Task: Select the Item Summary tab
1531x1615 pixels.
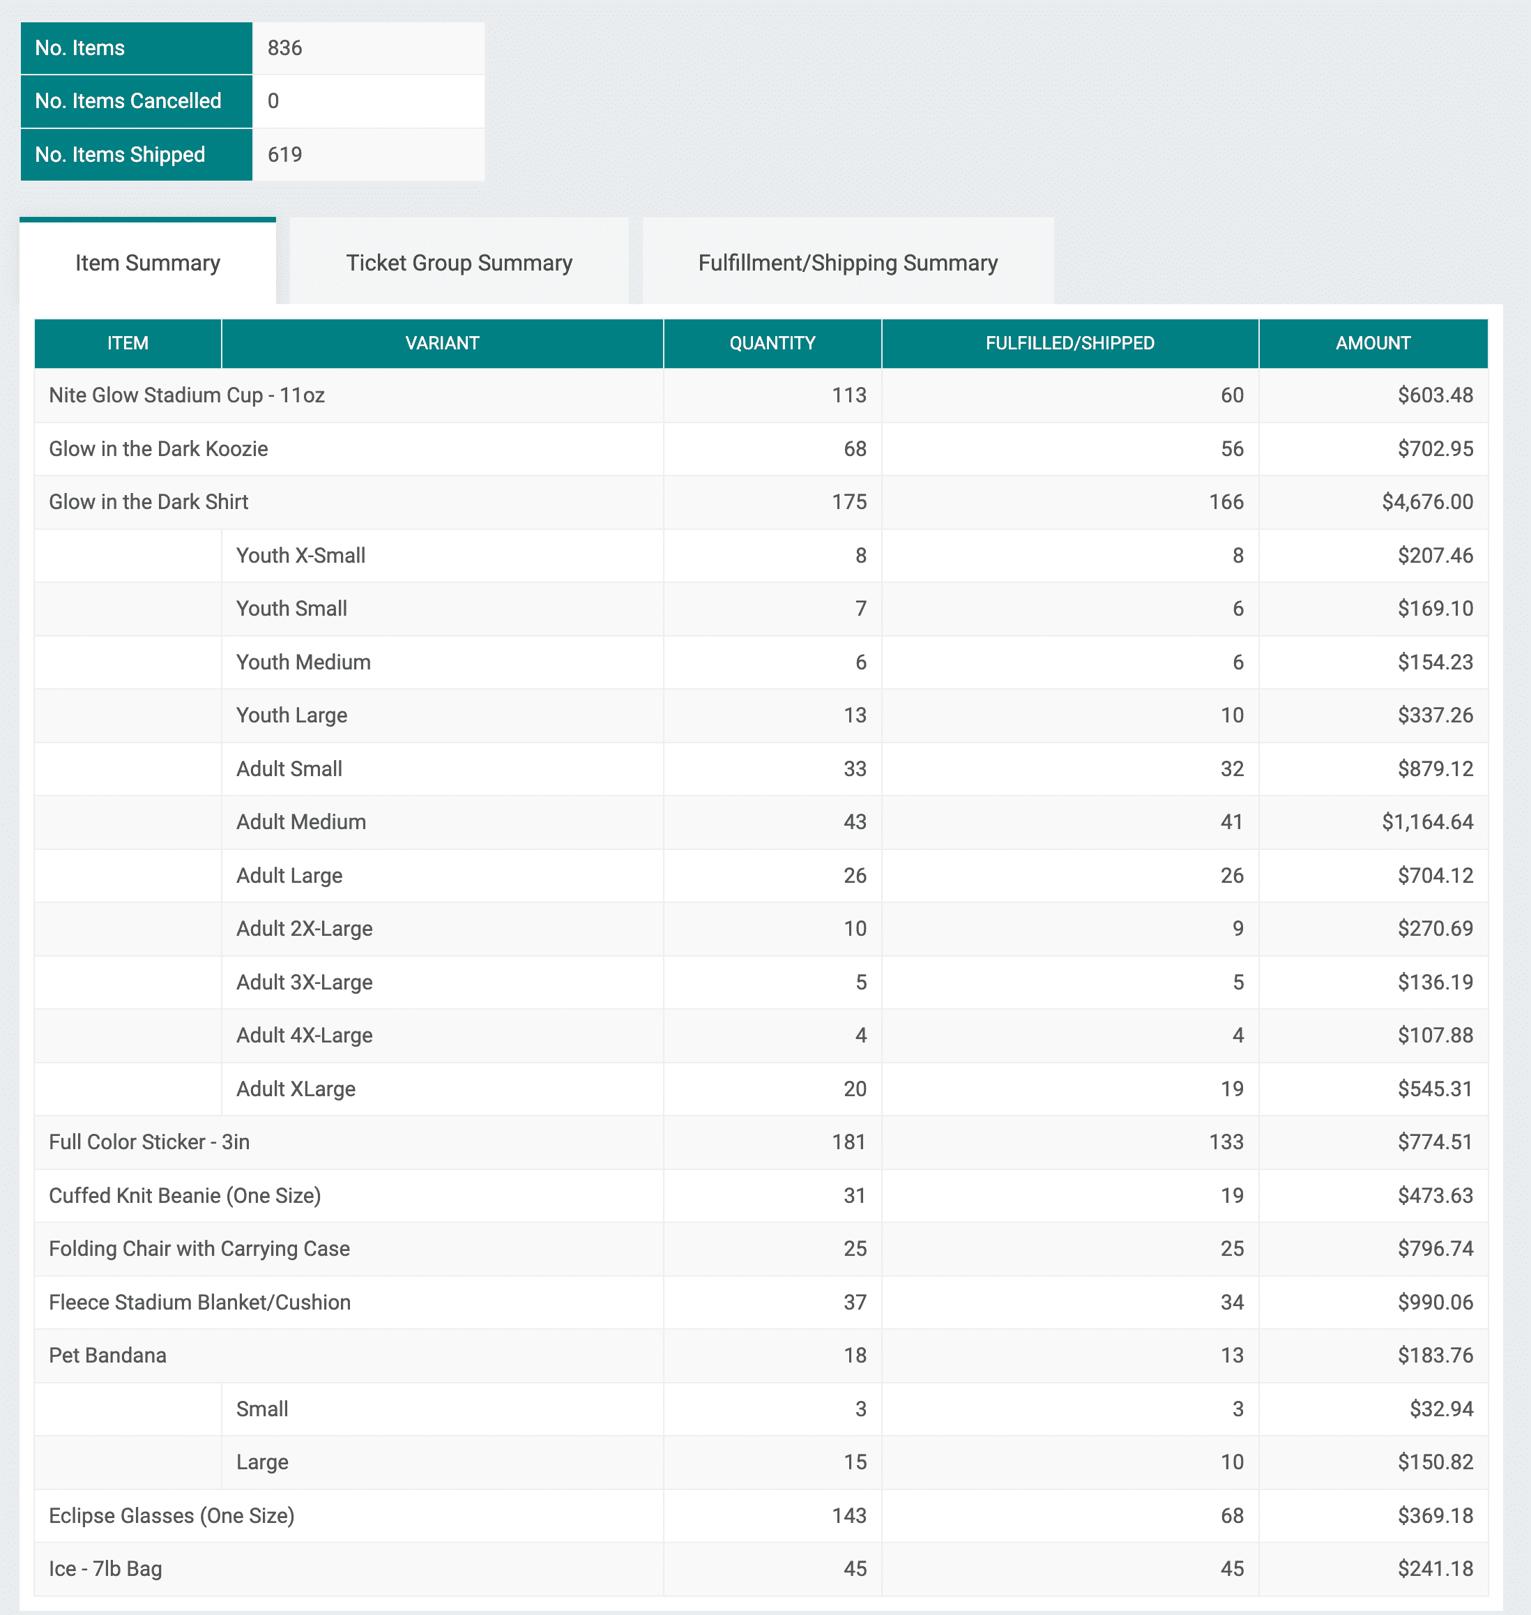Action: (x=147, y=262)
